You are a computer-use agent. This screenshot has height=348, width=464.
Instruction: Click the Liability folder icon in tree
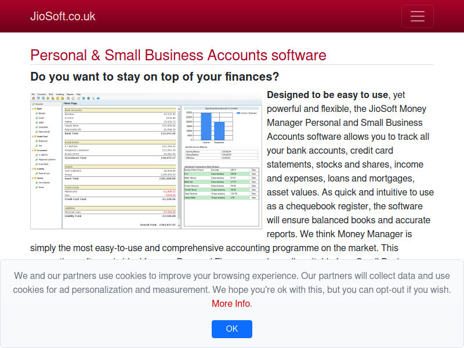[x=35, y=169]
